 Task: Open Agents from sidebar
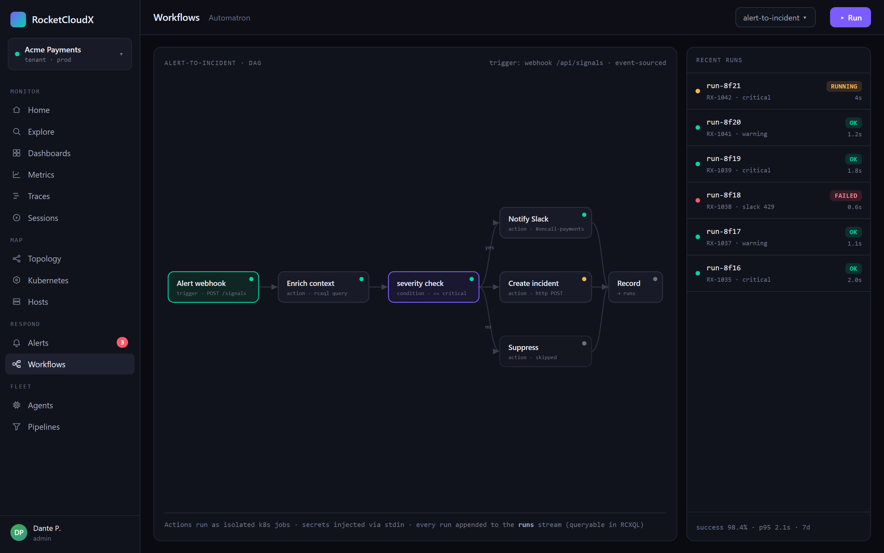click(x=70, y=405)
